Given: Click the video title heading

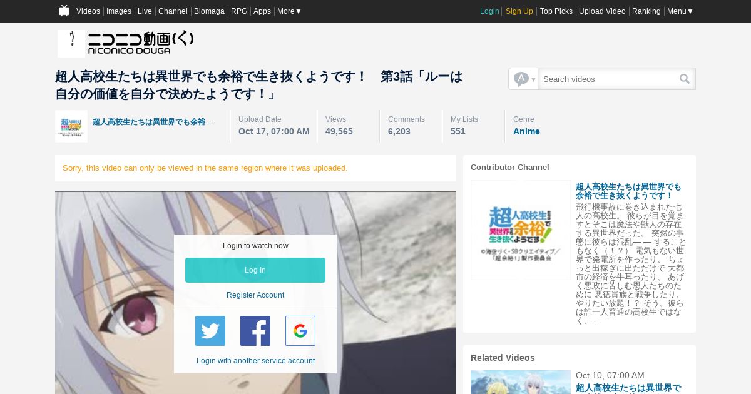Looking at the screenshot, I should coord(259,85).
